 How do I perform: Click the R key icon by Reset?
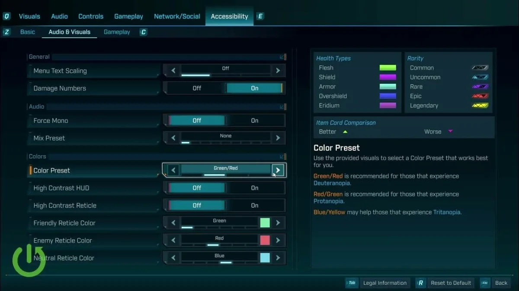tap(420, 283)
